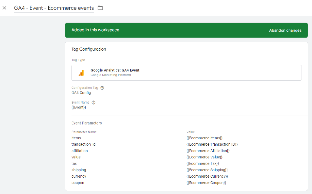
Task: Open the folder icon beside tag name
Action: [x=100, y=8]
